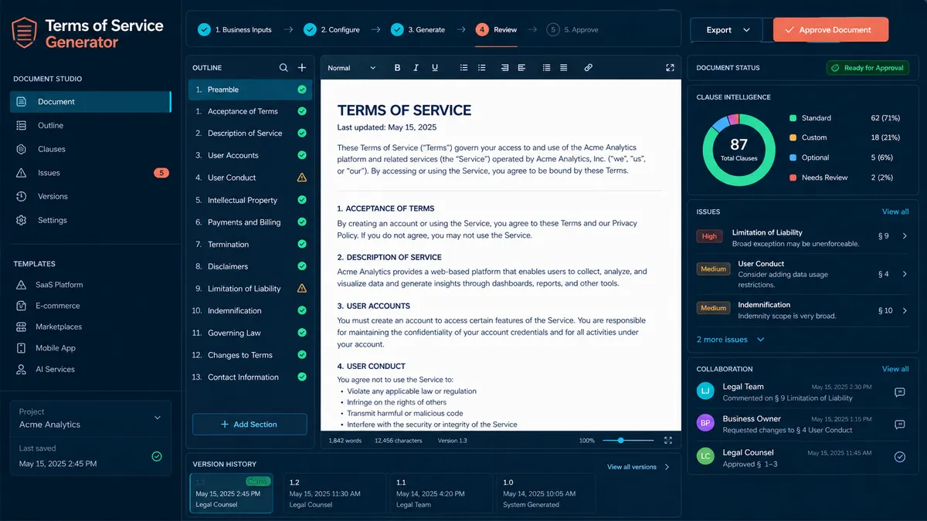Open the comment icon on the Legal Team row
Image resolution: width=927 pixels, height=521 pixels.
[x=899, y=392]
